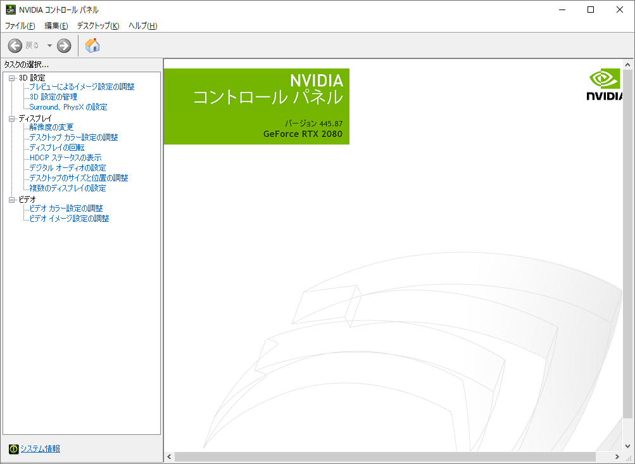635x464 pixels.
Task: Open the 編集(E) menu
Action: click(56, 25)
